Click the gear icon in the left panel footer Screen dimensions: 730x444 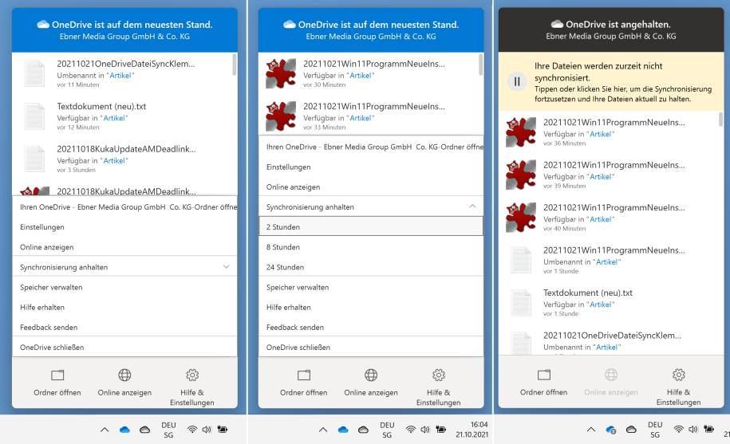191,375
